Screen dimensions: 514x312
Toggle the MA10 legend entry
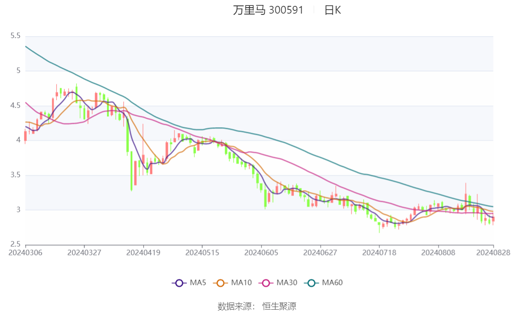(233, 283)
